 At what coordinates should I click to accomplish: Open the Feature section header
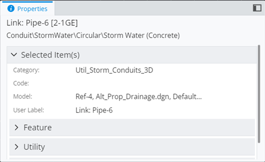click(132, 127)
